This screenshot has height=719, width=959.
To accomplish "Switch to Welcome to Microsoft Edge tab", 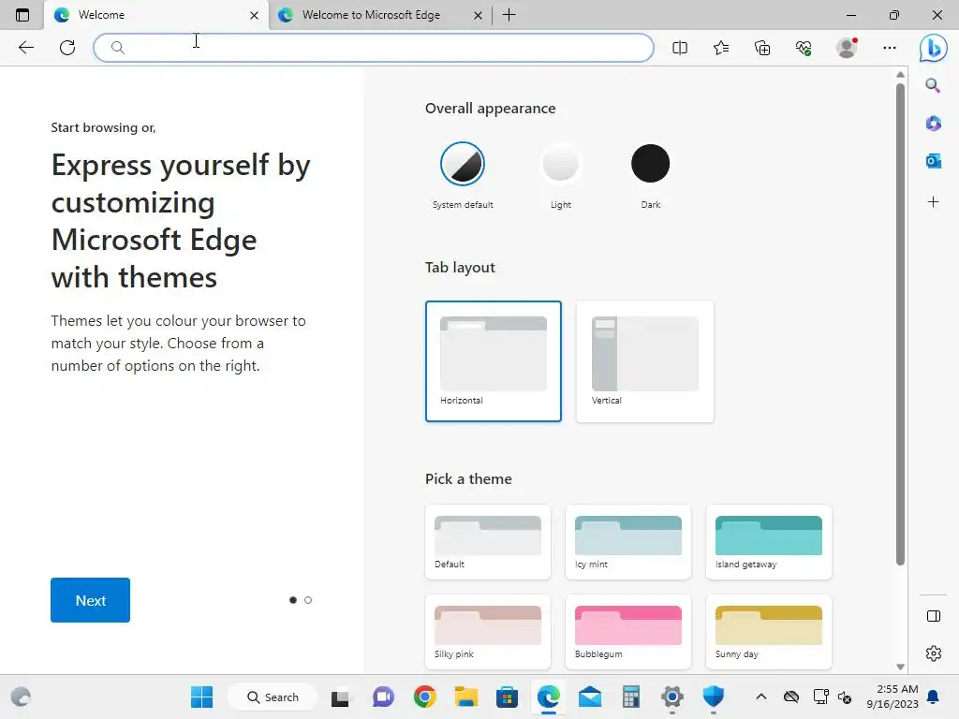I will [x=380, y=15].
